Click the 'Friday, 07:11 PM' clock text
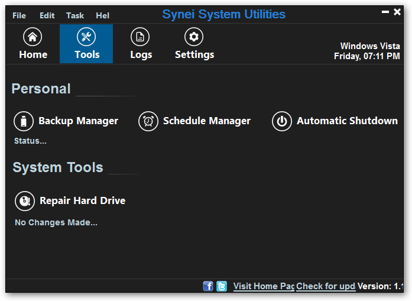This screenshot has height=301, width=412. [367, 56]
